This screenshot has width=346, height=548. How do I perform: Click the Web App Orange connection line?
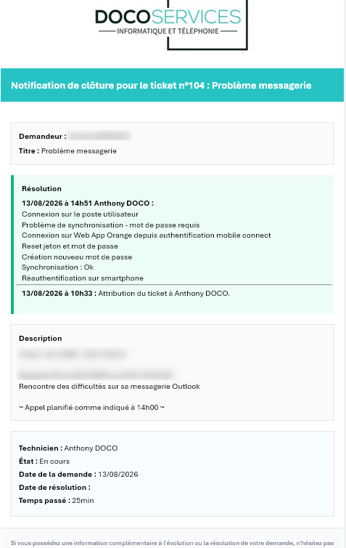click(146, 235)
